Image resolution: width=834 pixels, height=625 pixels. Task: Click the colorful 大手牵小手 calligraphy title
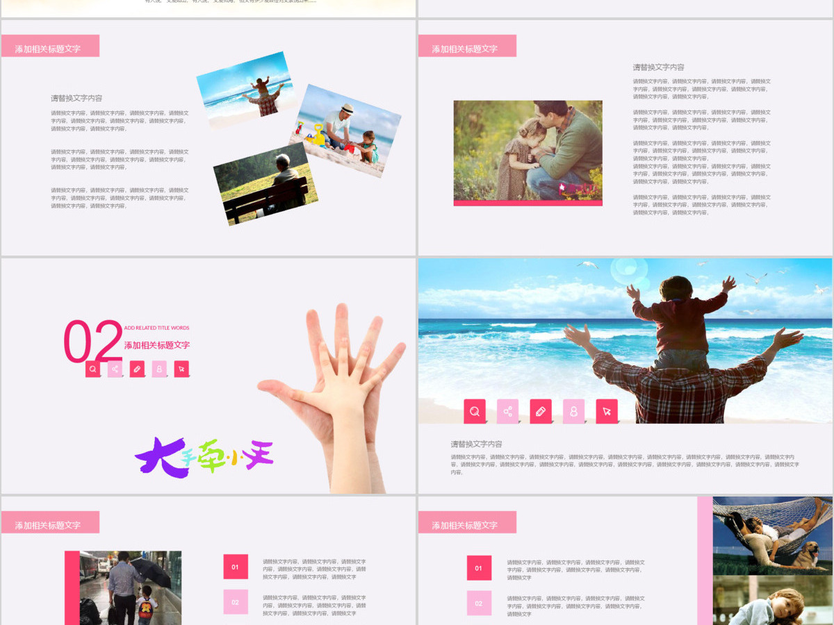click(x=204, y=457)
